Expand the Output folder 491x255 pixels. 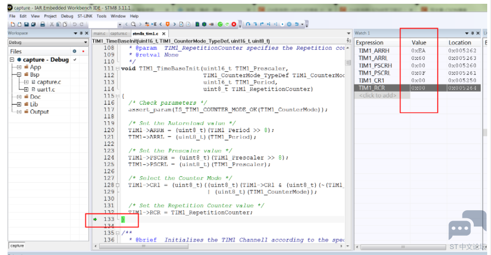[x=19, y=112]
